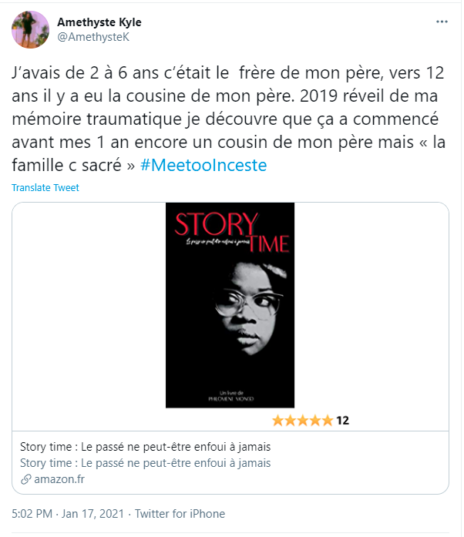Open the Amethyste Kyle display name
The image size is (464, 537).
click(x=99, y=22)
